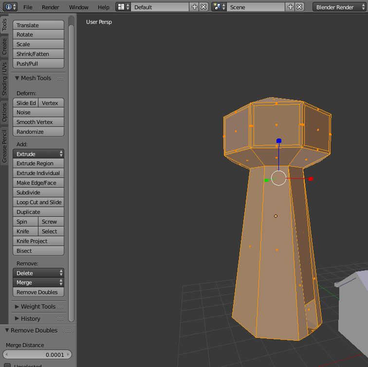Open the Help menu

click(x=104, y=7)
